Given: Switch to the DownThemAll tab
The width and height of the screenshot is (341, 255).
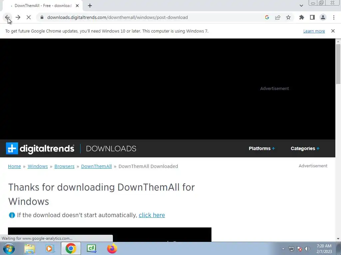Looking at the screenshot, I should pos(42,6).
